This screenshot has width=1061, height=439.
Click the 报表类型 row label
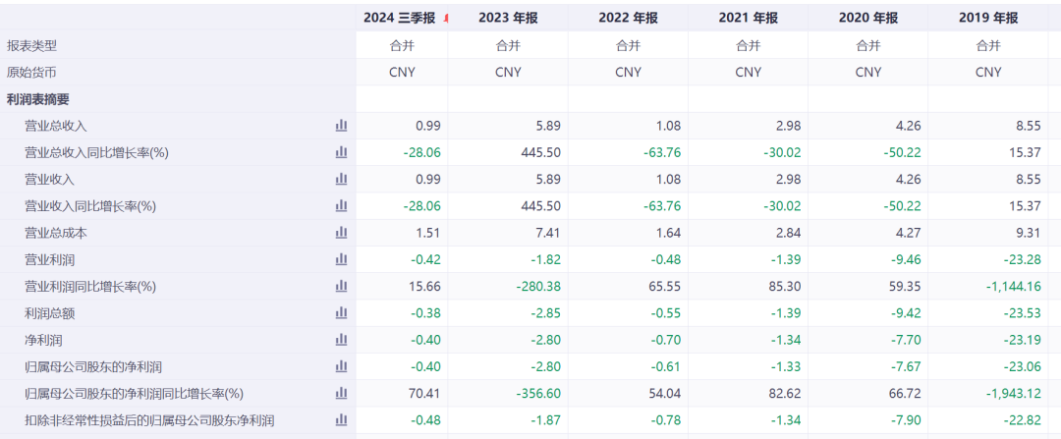[x=32, y=45]
